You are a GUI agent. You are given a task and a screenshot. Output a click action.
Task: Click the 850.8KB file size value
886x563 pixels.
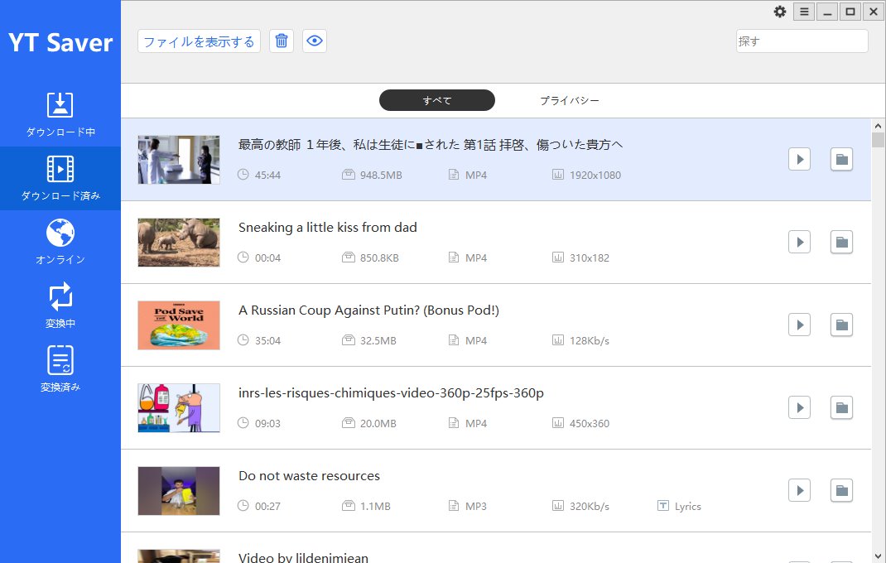click(379, 257)
